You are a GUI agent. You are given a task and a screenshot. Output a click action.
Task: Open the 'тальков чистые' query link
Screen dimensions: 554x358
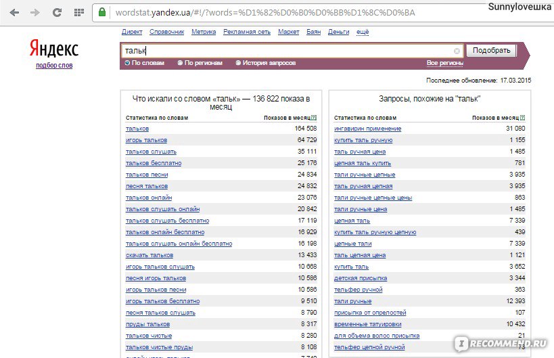pos(149,336)
